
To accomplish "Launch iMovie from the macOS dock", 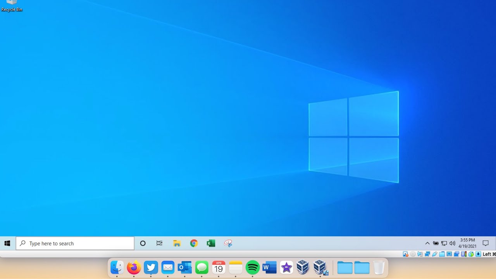I will pos(286,267).
